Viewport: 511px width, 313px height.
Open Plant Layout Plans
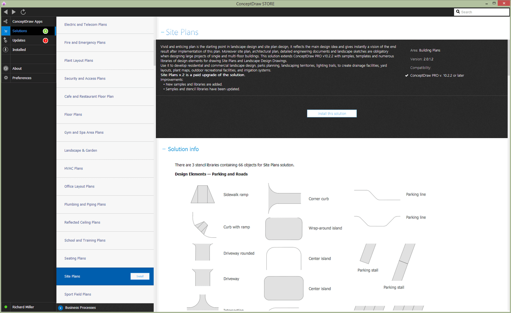coord(105,61)
